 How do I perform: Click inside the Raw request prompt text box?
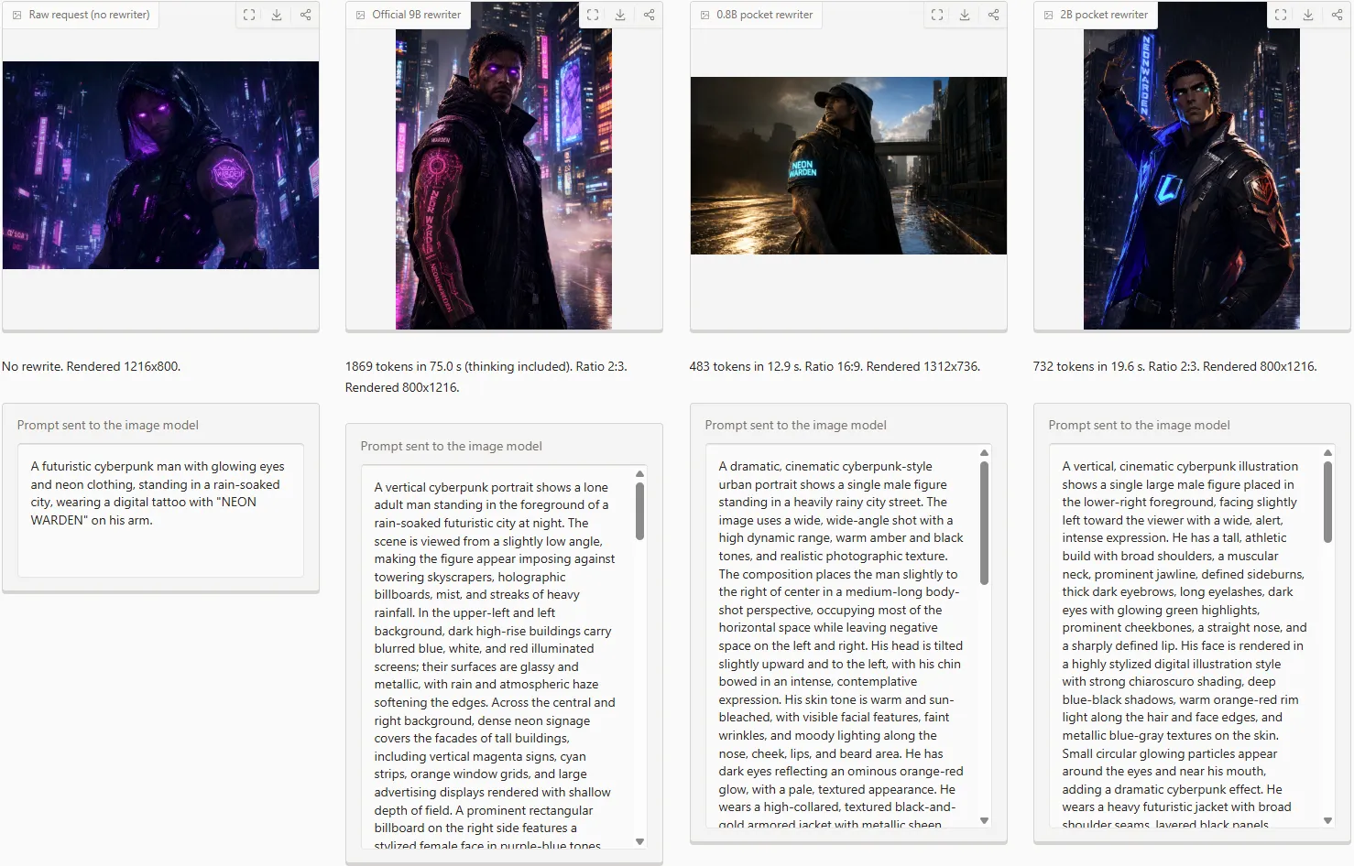point(160,510)
